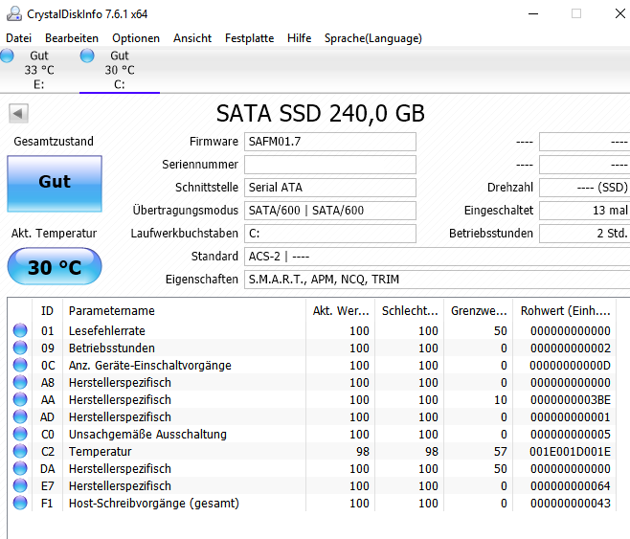Open the Datei menu
Image resolution: width=630 pixels, height=539 pixels.
[18, 38]
